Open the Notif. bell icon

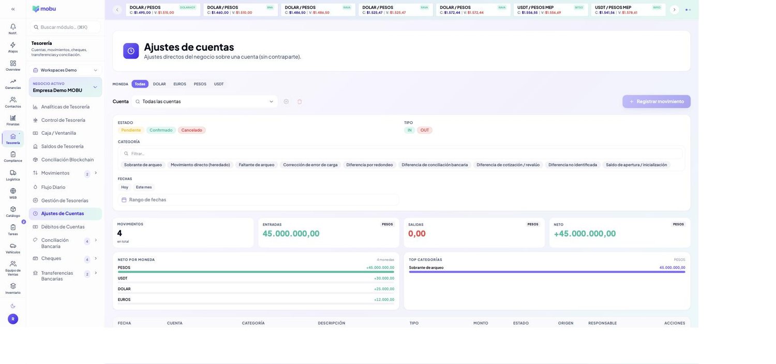[x=13, y=26]
